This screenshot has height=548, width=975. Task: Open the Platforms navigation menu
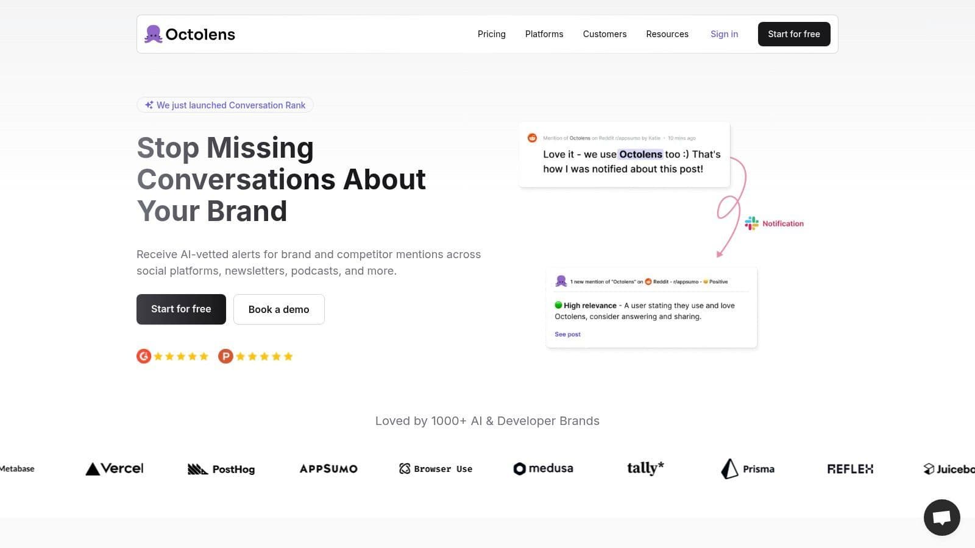[544, 34]
